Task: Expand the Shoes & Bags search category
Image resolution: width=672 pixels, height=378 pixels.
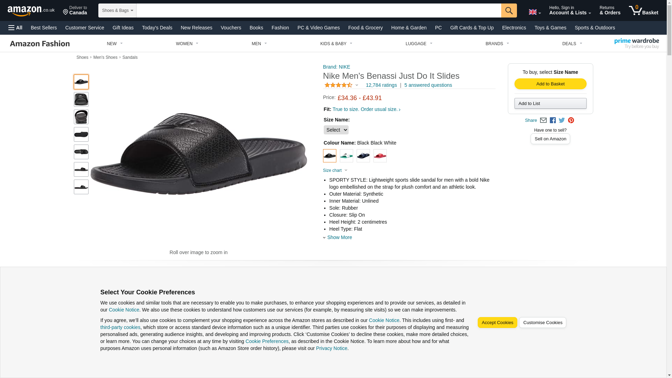Action: (x=117, y=10)
